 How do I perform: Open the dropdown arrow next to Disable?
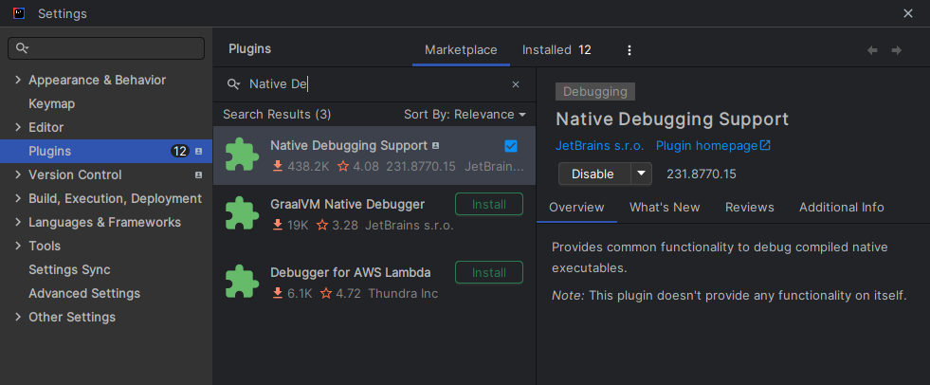click(641, 174)
